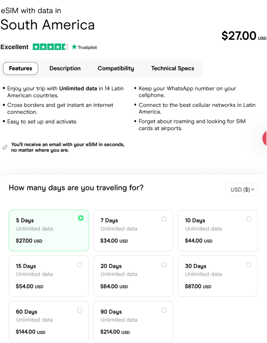267x343 pixels.
Task: Show the Technical Specs tab
Action: (173, 68)
